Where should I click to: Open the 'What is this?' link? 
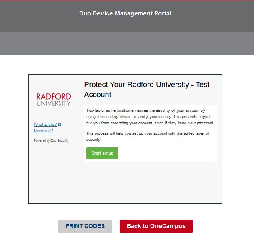tap(45, 125)
